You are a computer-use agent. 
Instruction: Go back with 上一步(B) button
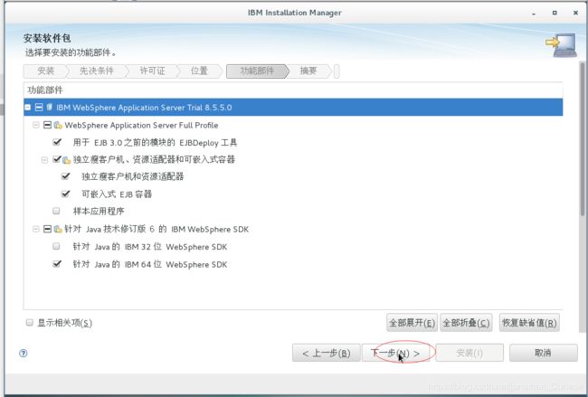click(x=327, y=353)
